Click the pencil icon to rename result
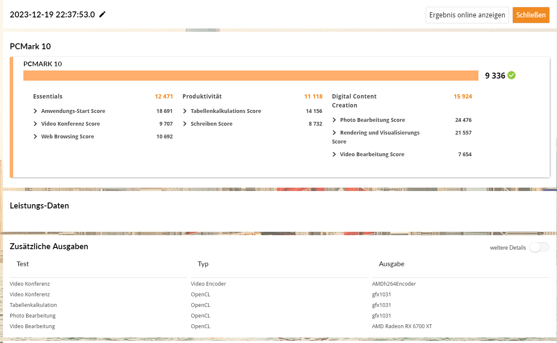The width and height of the screenshot is (557, 343). [102, 14]
